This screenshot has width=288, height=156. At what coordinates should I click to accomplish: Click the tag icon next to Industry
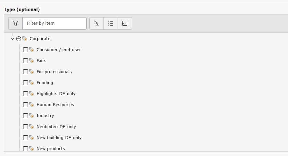(x=32, y=116)
